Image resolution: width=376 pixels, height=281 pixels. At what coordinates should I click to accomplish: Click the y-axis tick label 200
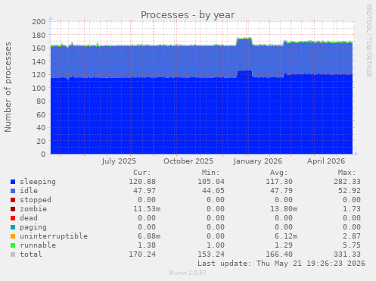39,21
